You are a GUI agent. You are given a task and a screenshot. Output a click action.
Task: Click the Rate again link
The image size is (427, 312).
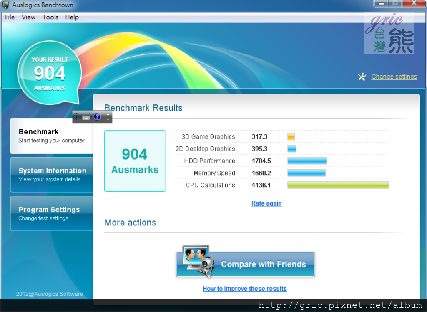[x=266, y=203]
